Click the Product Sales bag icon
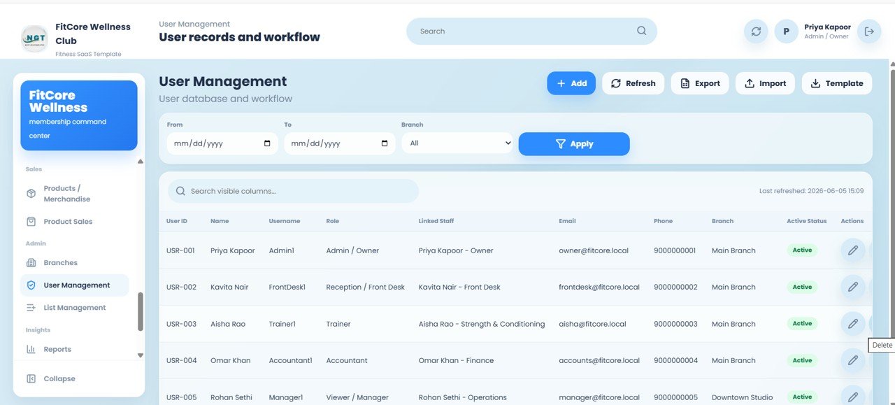The image size is (895, 405). point(31,222)
